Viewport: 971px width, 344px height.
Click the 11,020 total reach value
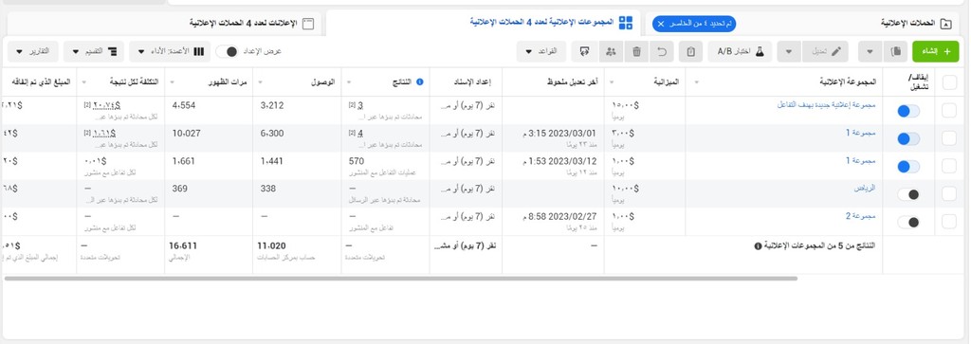[x=272, y=245]
